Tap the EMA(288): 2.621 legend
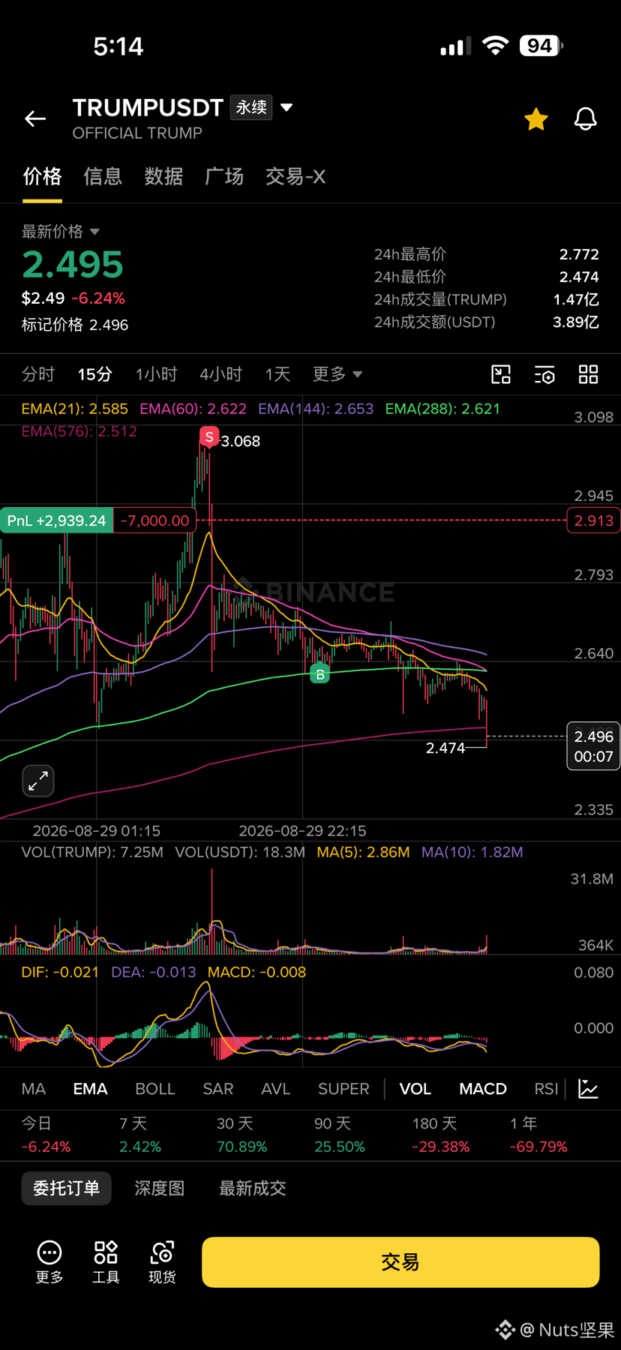 442,409
